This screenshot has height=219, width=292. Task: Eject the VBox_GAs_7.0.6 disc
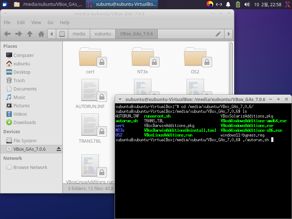(59, 149)
